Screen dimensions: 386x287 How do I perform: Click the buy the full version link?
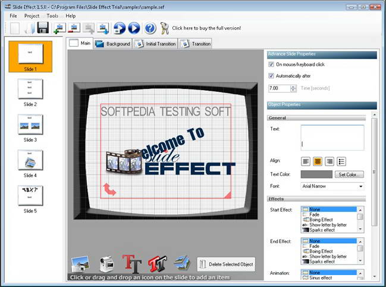[x=206, y=28]
